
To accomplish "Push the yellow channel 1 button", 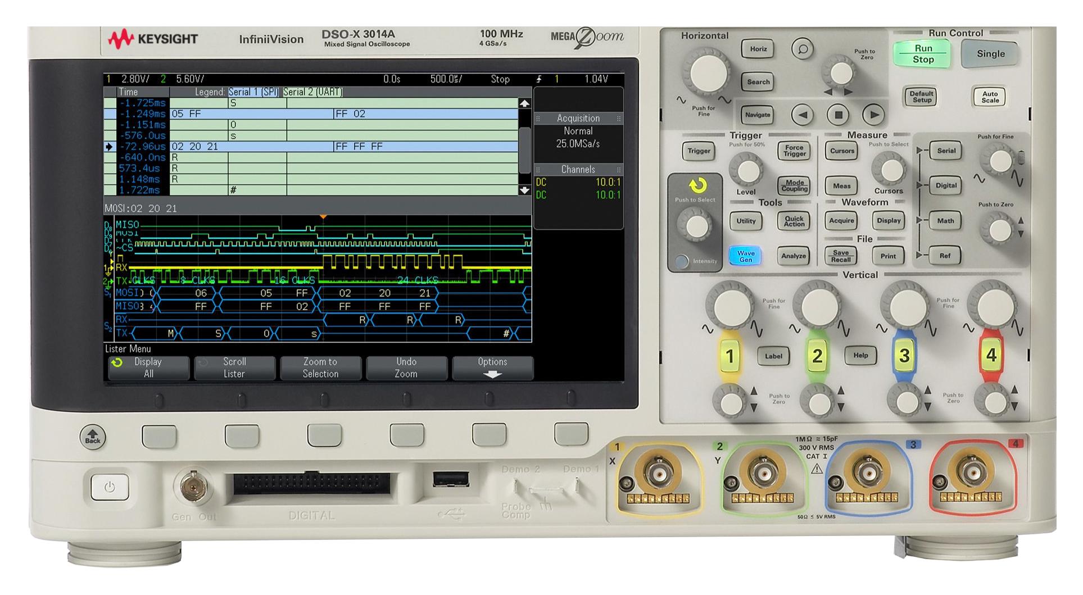I will click(729, 356).
